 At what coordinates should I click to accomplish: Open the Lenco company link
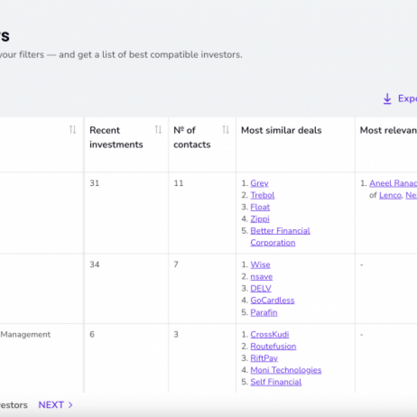pos(390,195)
